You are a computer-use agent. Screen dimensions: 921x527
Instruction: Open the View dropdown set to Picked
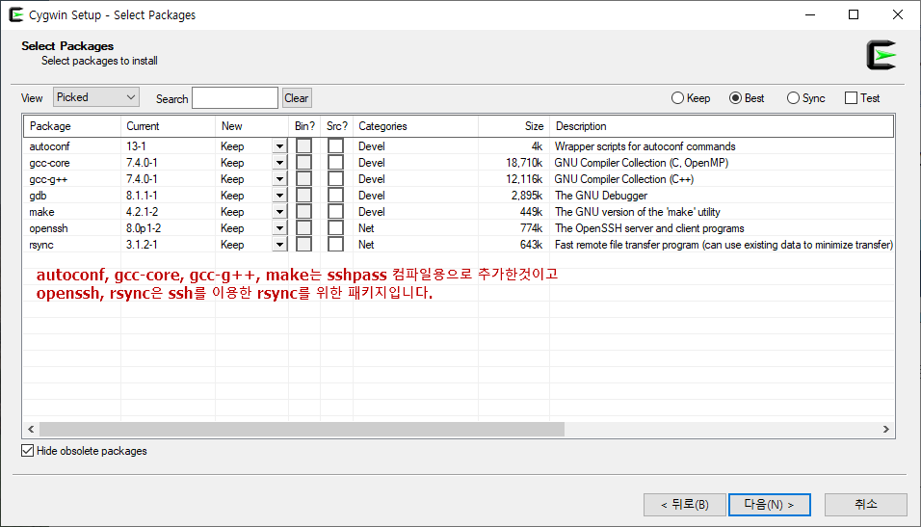(x=95, y=97)
